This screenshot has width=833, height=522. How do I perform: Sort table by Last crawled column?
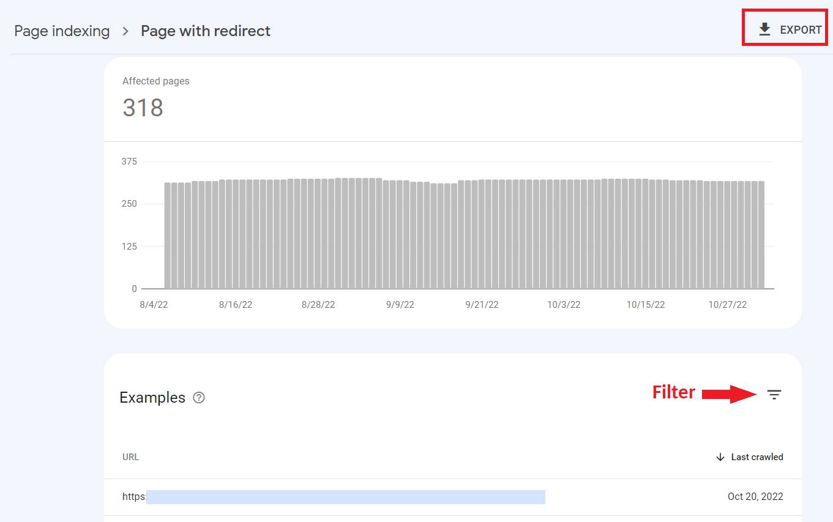point(757,457)
